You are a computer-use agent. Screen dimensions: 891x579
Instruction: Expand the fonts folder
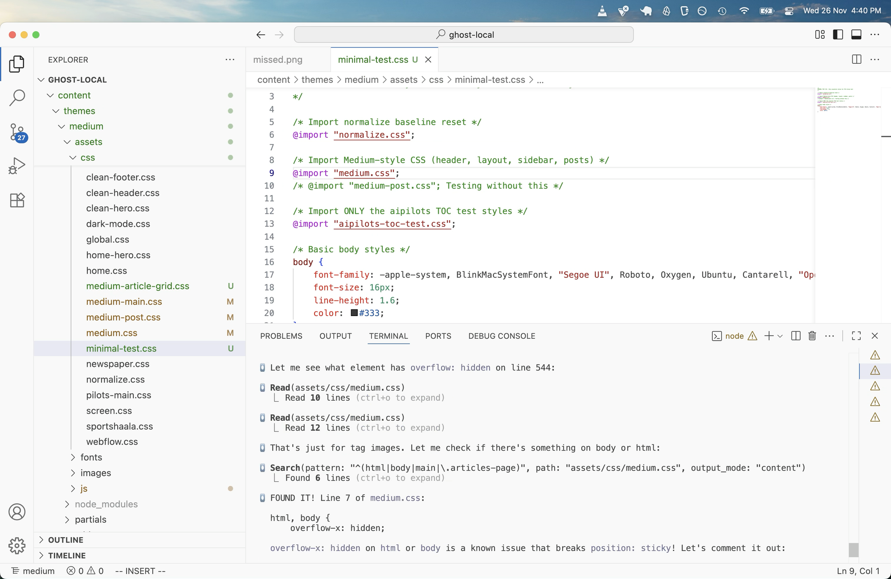[91, 457]
